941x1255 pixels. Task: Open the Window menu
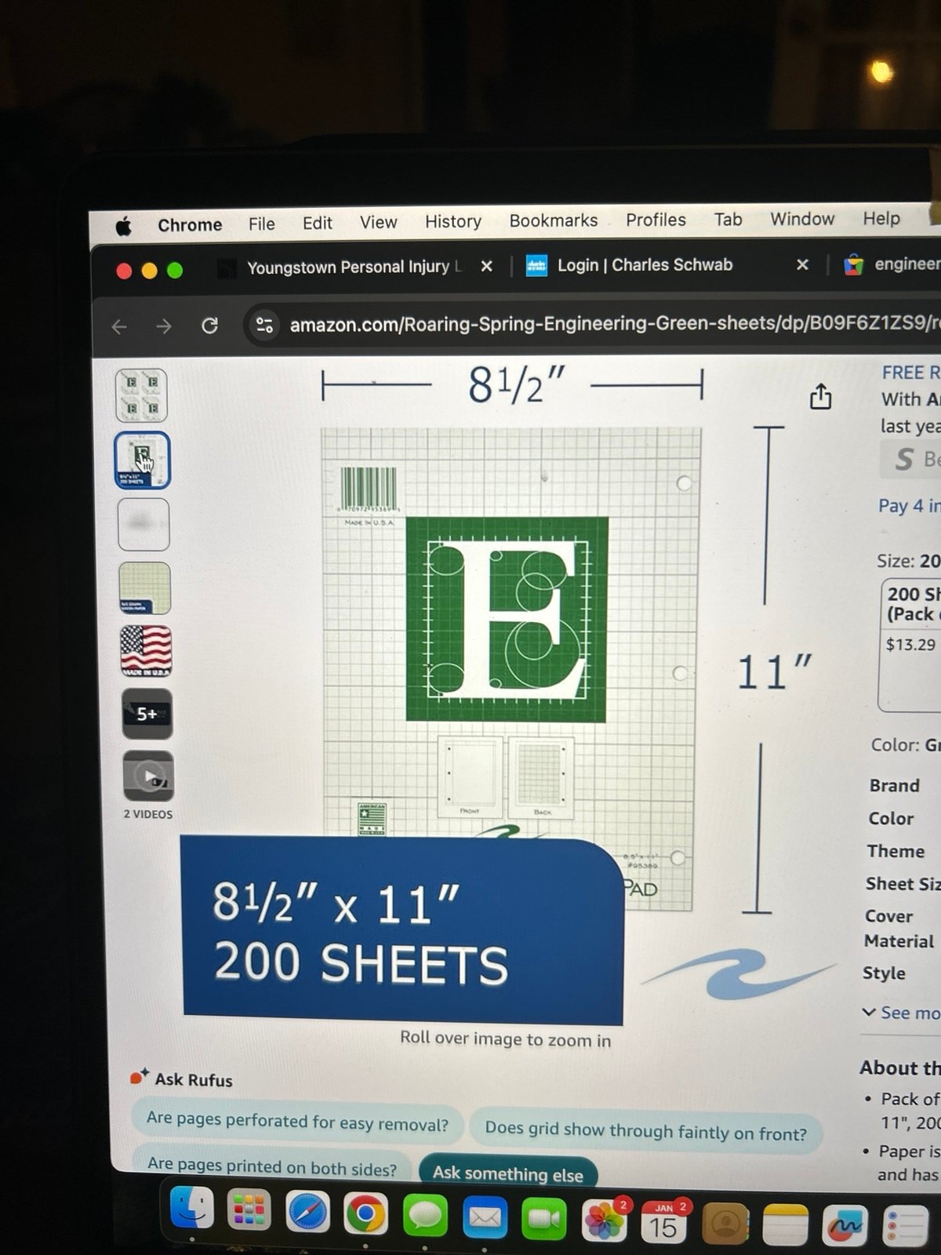802,219
